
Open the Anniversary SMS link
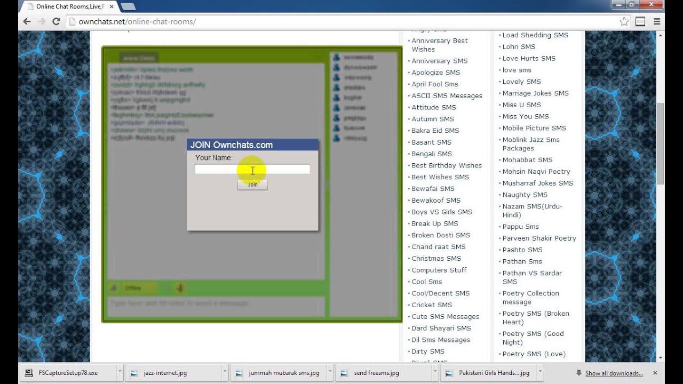pyautogui.click(x=439, y=61)
